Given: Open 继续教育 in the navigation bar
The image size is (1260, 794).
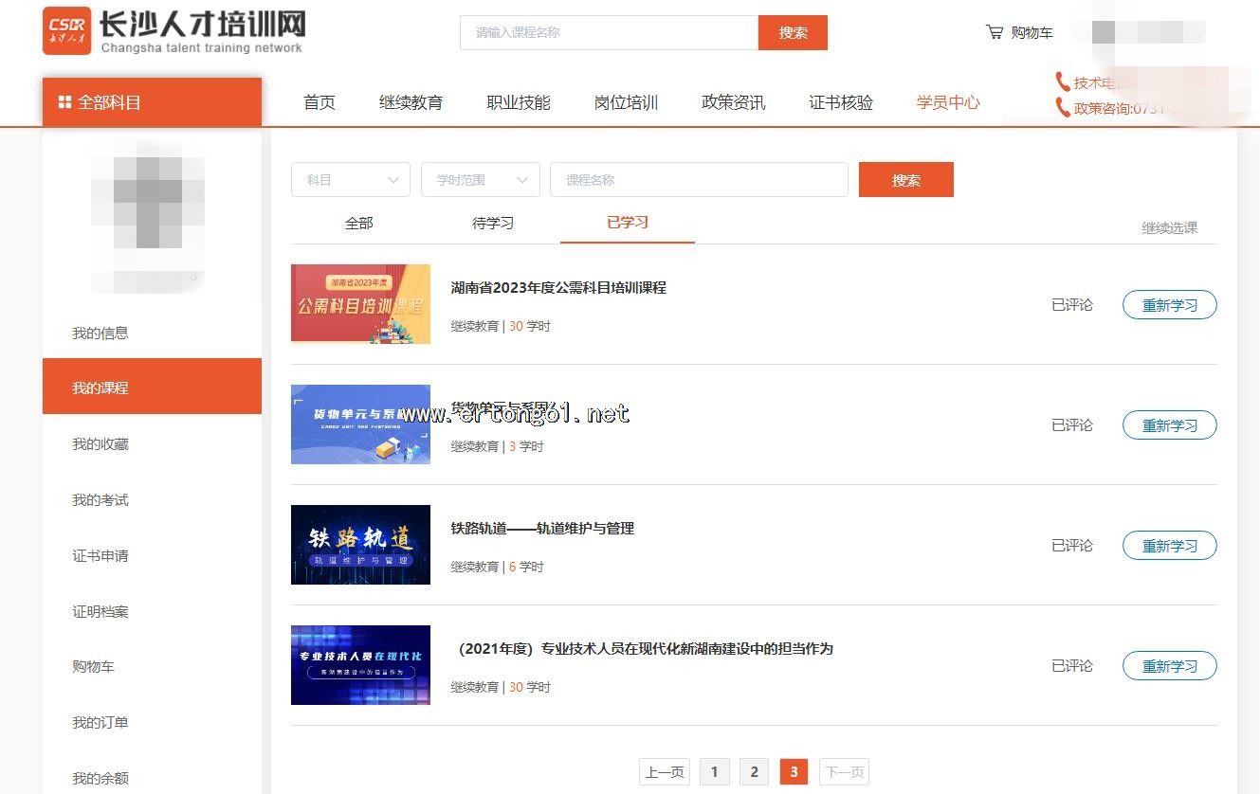Looking at the screenshot, I should tap(411, 102).
